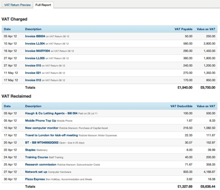Viewport: 220px width, 190px height.
Task: Open Invoice 015 link
Action: tap(33, 66)
